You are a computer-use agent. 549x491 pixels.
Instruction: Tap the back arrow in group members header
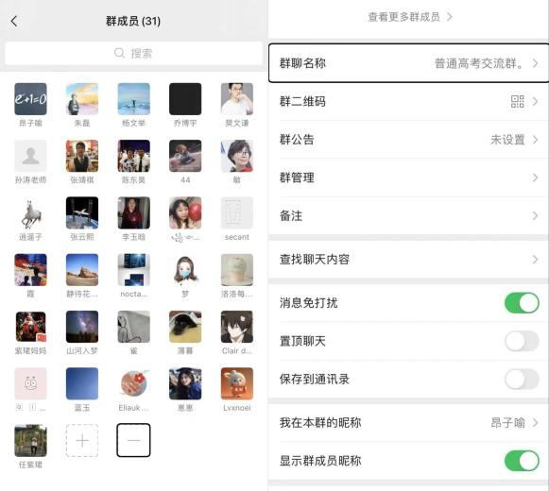pyautogui.click(x=14, y=21)
